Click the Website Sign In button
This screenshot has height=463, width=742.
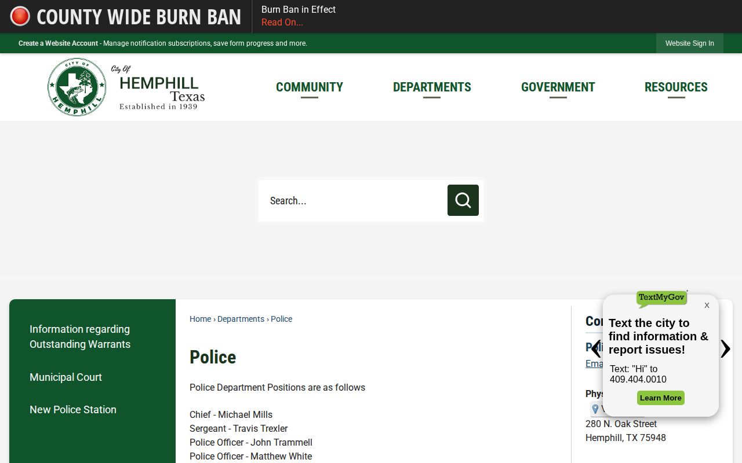(x=690, y=43)
